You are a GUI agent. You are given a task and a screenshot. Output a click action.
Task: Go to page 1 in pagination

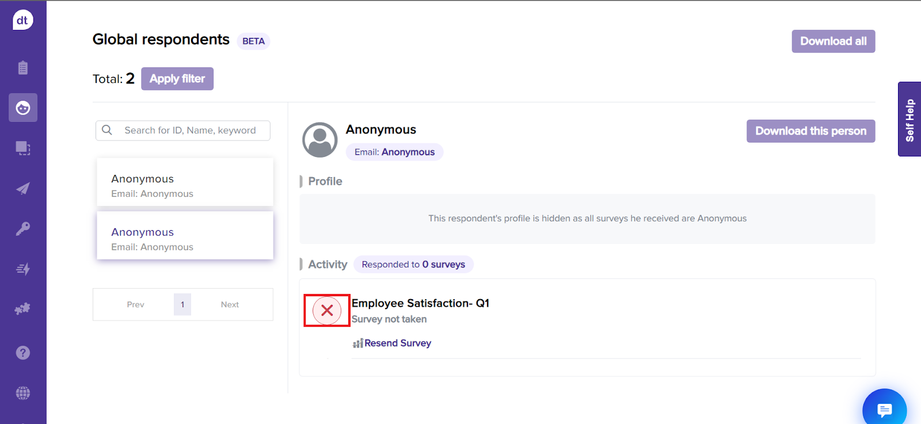pos(182,304)
